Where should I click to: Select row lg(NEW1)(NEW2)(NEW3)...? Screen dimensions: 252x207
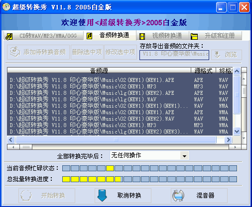(120, 132)
